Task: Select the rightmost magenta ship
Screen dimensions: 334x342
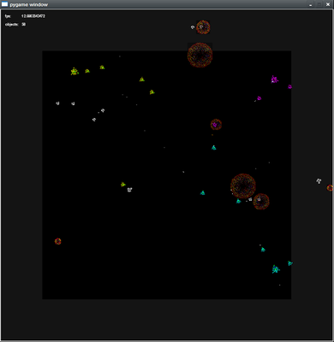Action: coord(289,86)
